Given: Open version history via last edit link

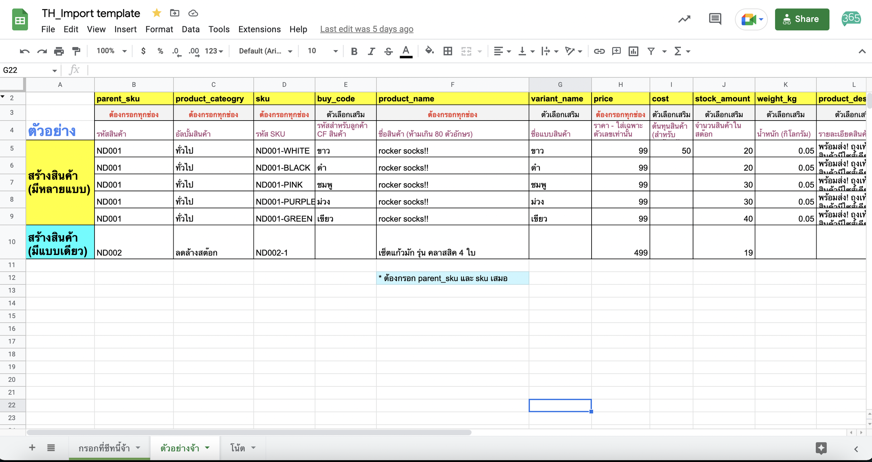Looking at the screenshot, I should pyautogui.click(x=366, y=29).
